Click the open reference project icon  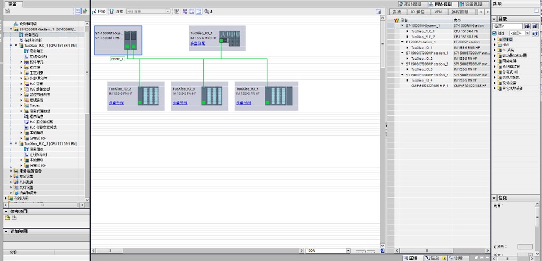pos(7,218)
